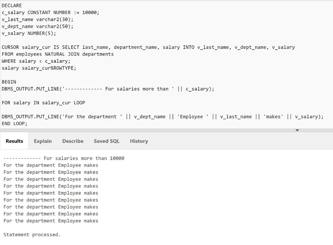Click the salary_cur%ROWTYPE declaration line
Screen dimensions: 333x245
(x=39, y=68)
